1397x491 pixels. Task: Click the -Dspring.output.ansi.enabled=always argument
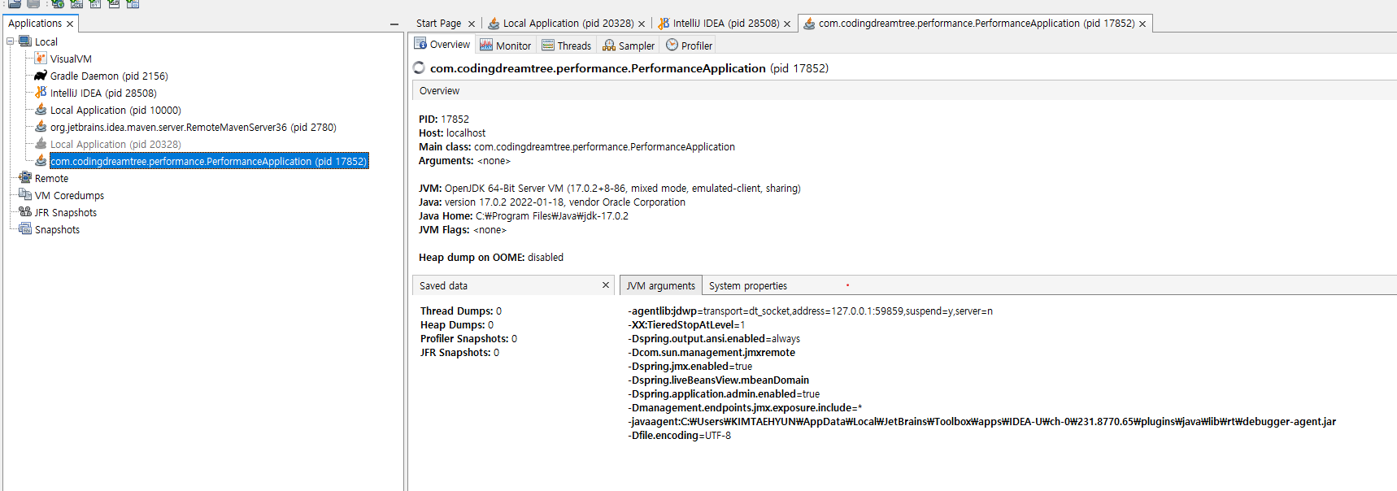point(714,338)
